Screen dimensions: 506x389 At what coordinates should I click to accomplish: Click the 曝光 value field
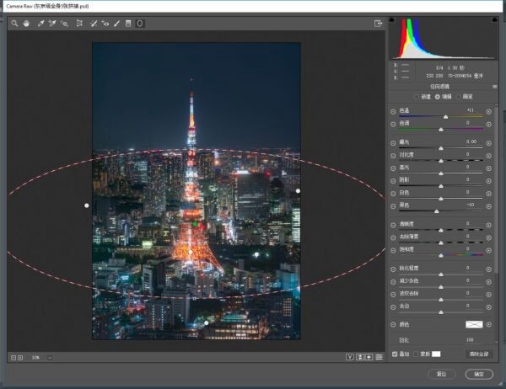pos(471,141)
